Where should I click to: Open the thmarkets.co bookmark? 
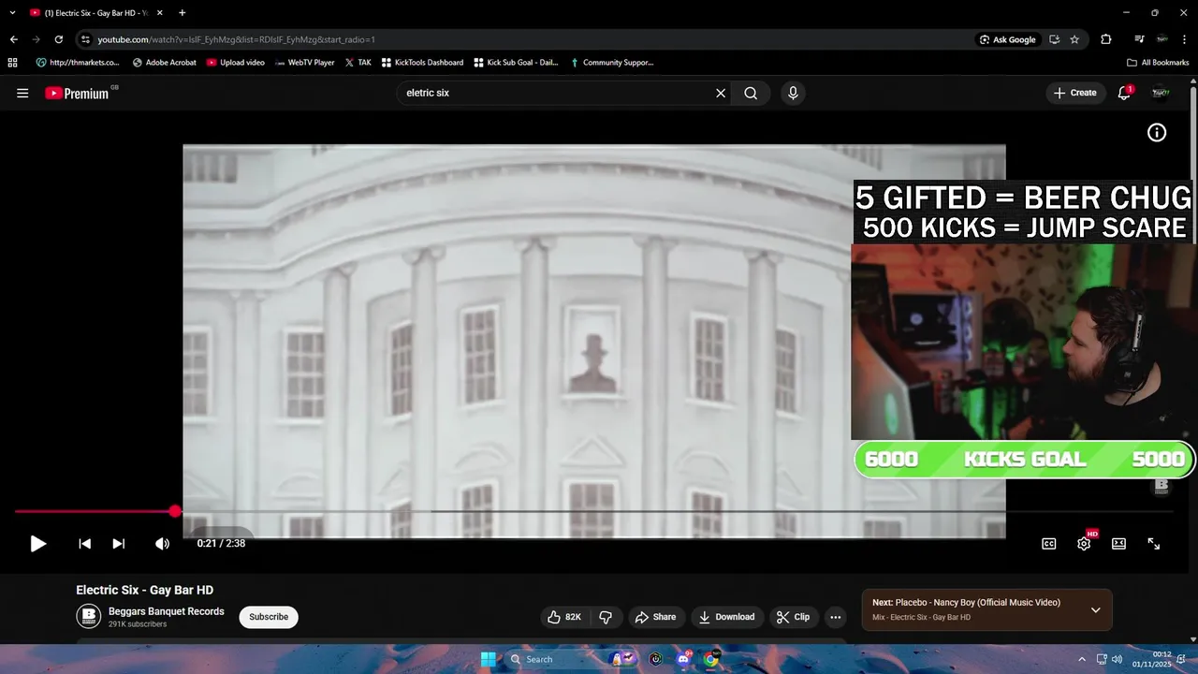[x=78, y=63]
